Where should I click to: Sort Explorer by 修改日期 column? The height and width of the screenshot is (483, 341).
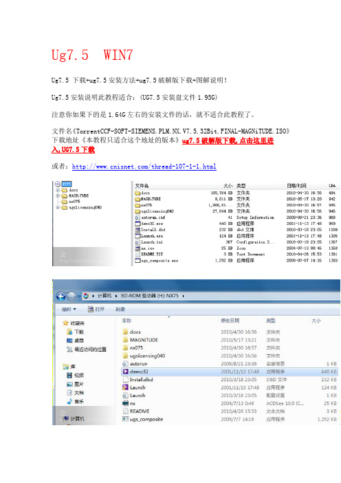point(230,321)
